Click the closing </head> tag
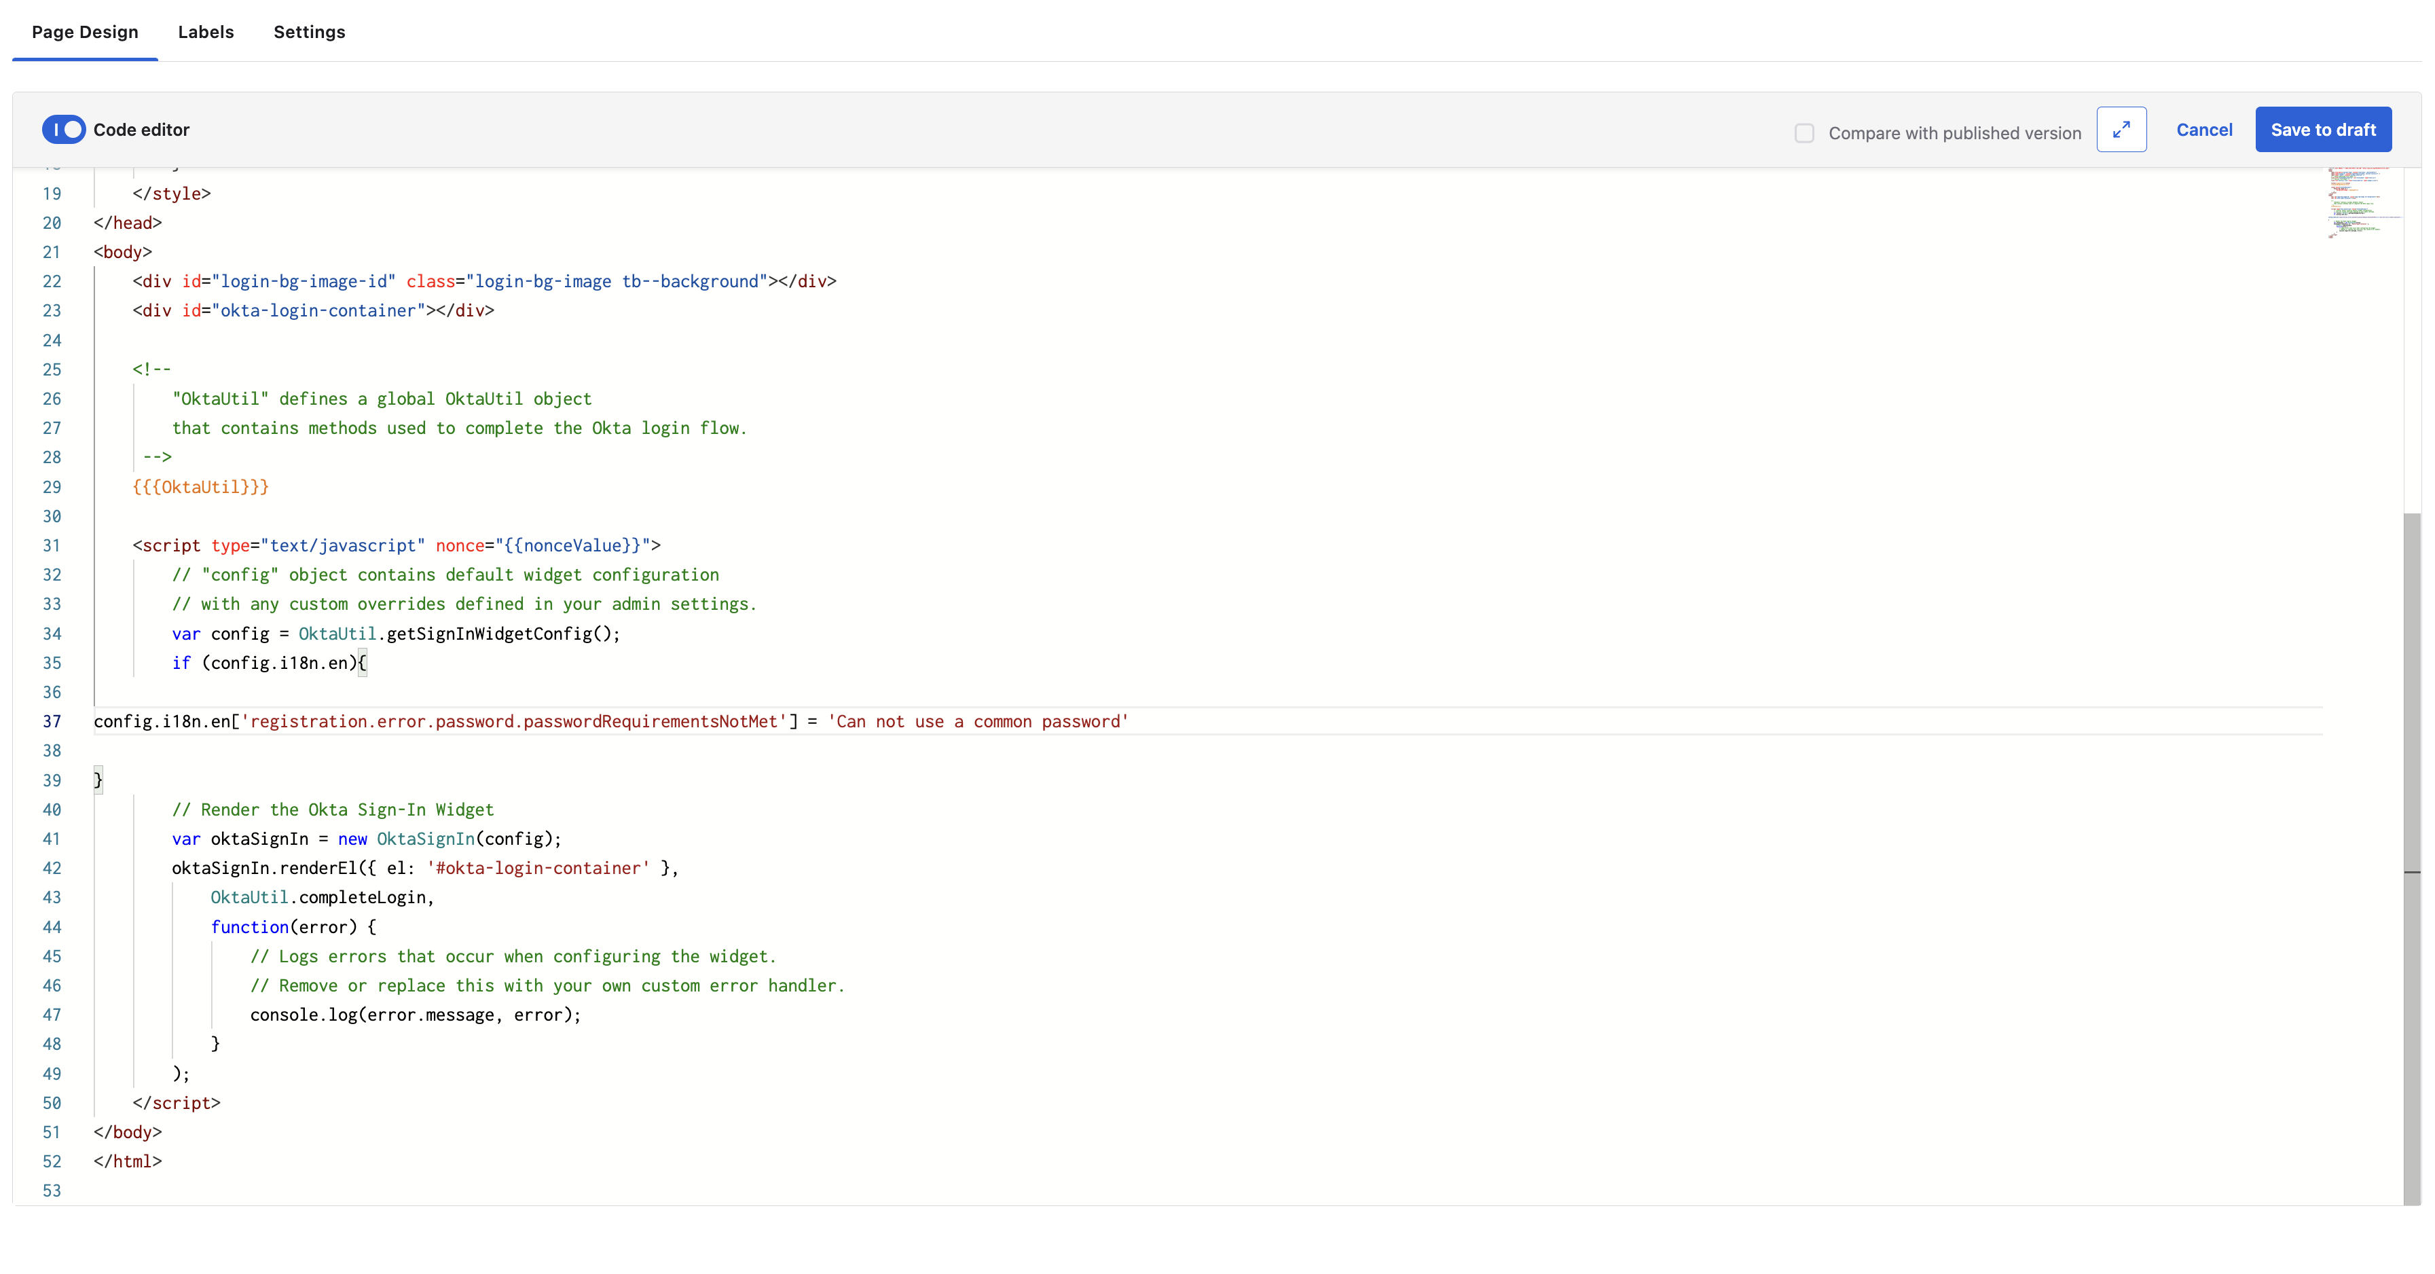The width and height of the screenshot is (2435, 1274). 128,223
